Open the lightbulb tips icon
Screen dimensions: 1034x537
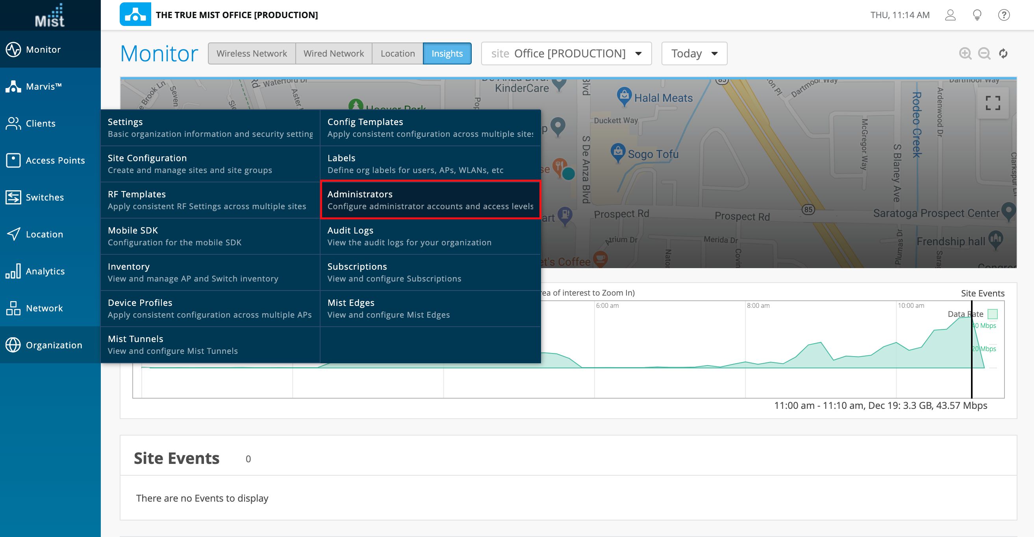pos(977,15)
